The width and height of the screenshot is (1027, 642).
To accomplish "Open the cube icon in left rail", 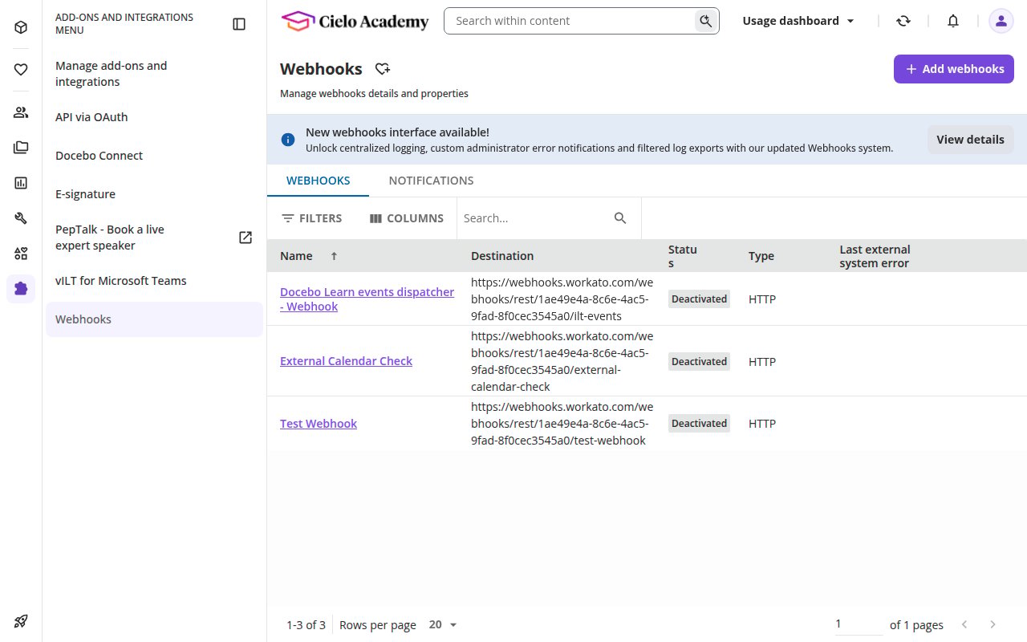I will [21, 27].
